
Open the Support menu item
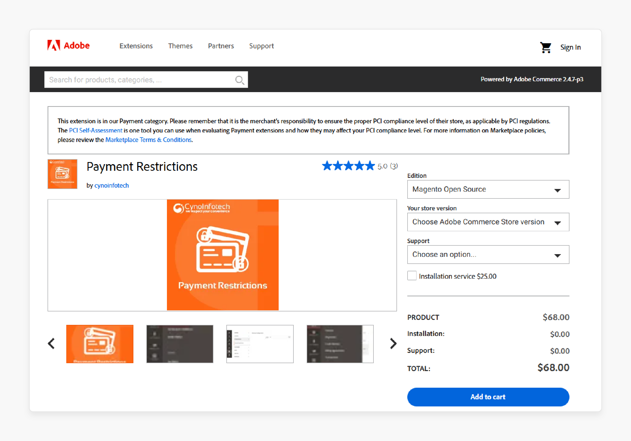click(261, 46)
